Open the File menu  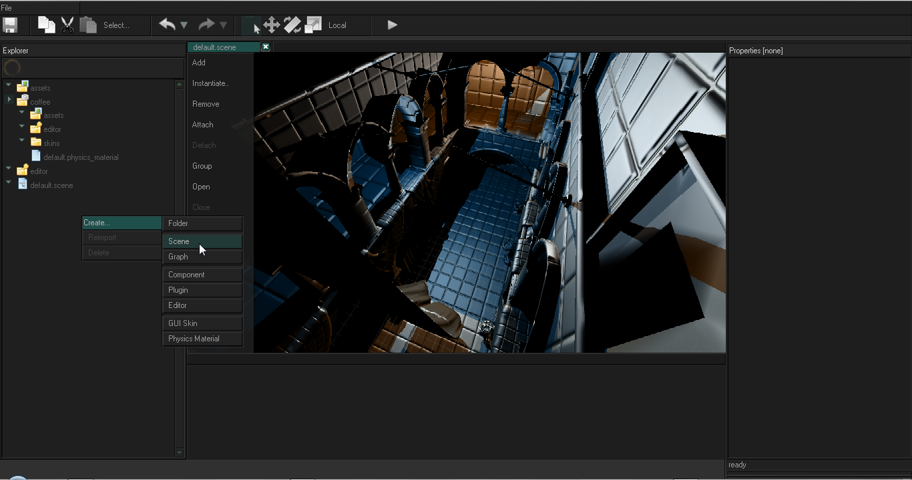pyautogui.click(x=7, y=8)
